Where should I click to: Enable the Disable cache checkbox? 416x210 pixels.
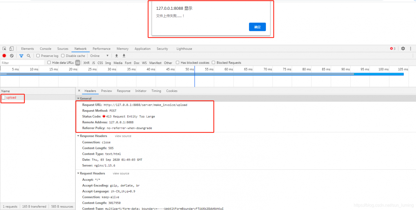[x=63, y=56]
